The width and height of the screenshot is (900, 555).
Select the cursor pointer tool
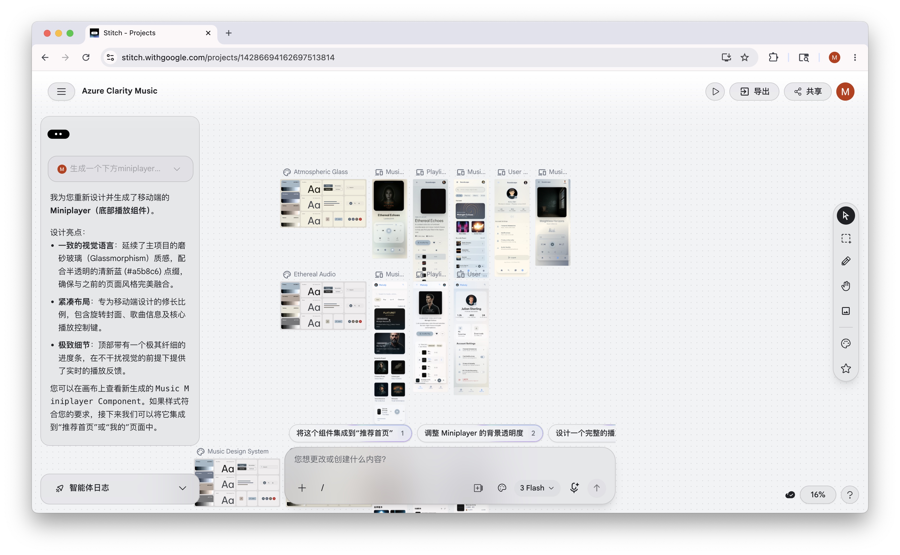tap(845, 216)
